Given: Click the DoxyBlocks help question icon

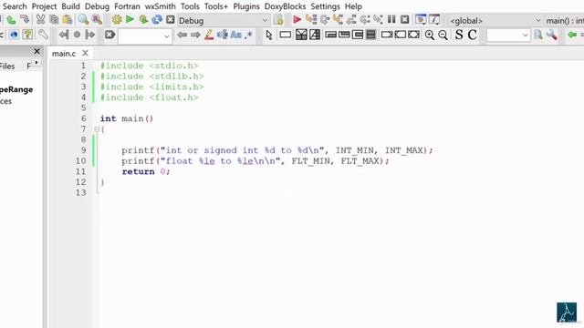Looking at the screenshot, I should tap(27, 35).
